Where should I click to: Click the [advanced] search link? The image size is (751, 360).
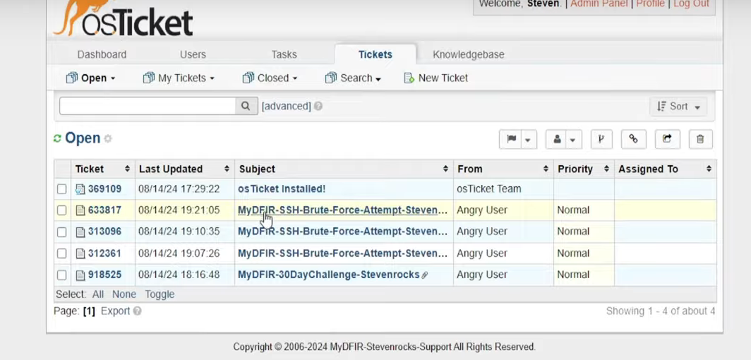tap(287, 107)
